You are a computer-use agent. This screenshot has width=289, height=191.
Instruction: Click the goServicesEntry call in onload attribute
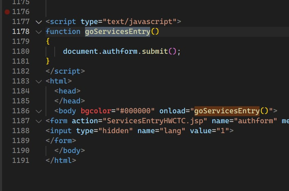click(226, 111)
